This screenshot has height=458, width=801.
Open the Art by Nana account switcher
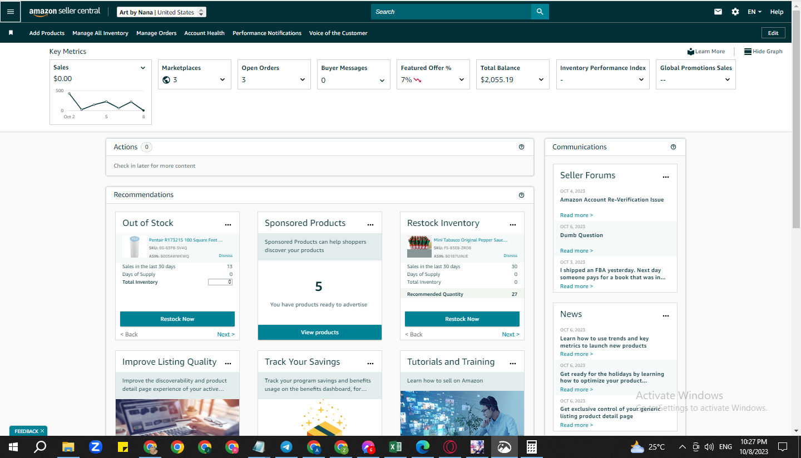coord(161,12)
